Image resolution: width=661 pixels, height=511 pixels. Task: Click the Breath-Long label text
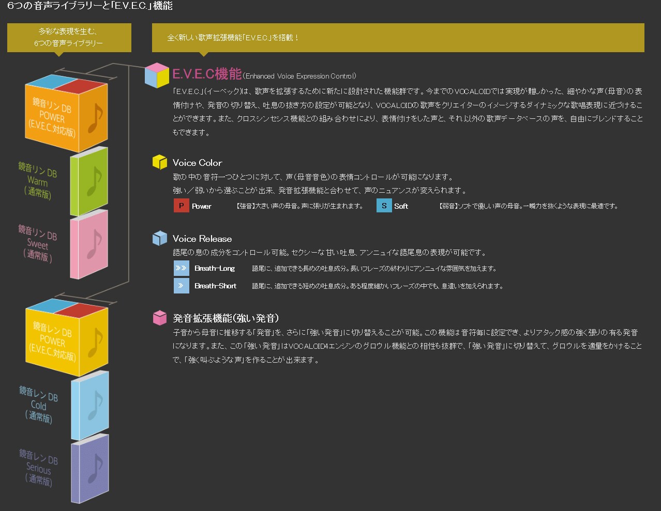point(215,269)
